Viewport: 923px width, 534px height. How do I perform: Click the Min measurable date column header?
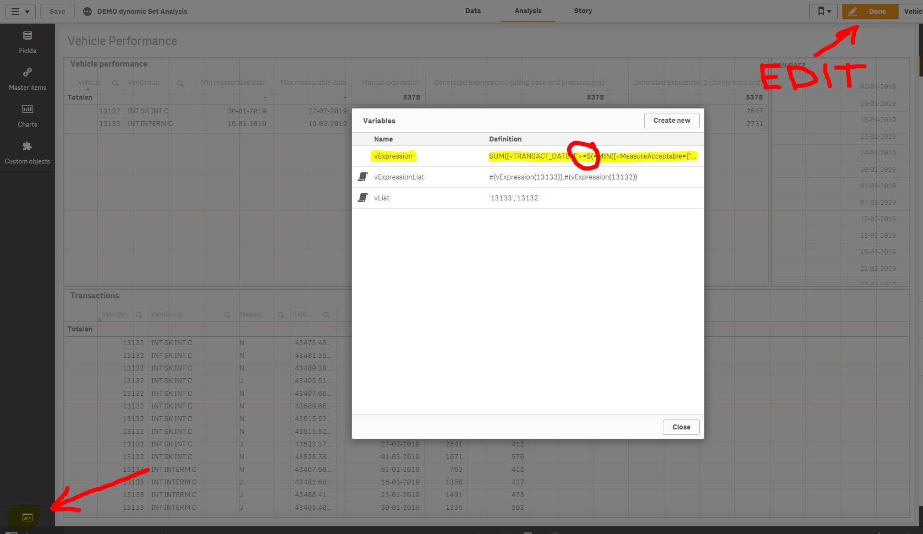point(233,83)
